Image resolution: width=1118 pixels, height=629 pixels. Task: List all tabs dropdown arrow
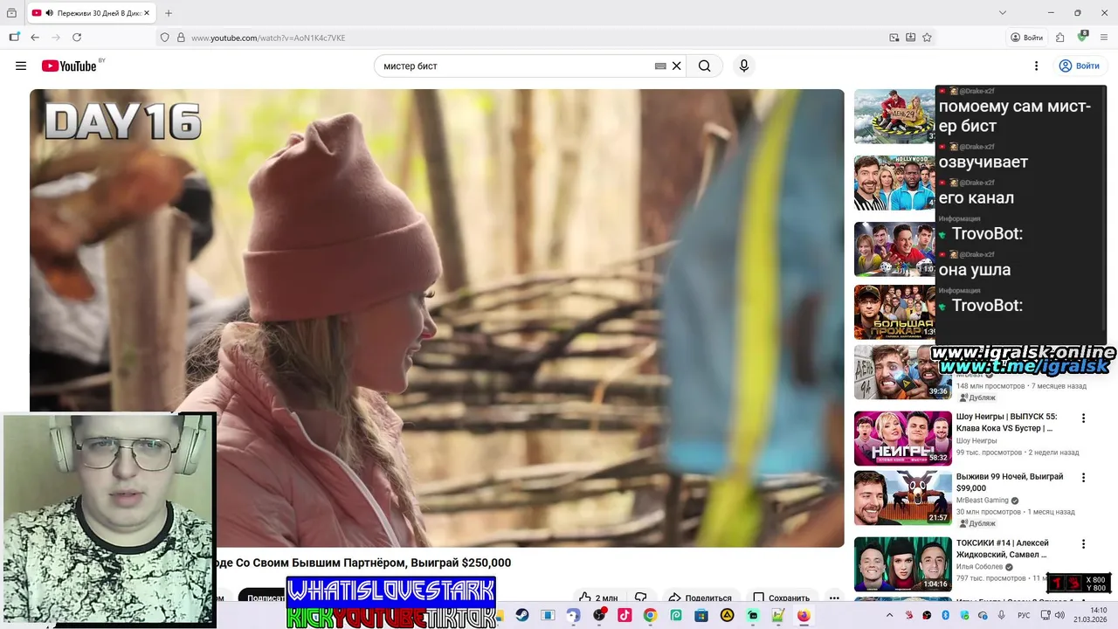(1003, 13)
